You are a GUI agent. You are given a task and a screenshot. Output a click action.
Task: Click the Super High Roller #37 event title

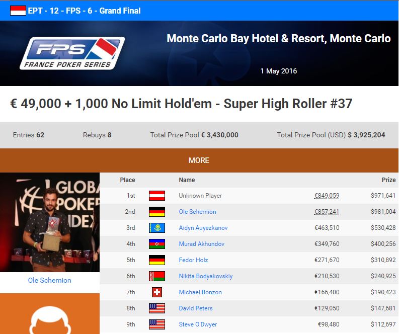(181, 104)
